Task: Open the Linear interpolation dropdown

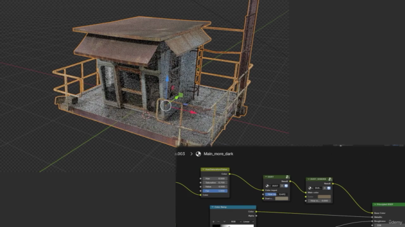Action: 248,221
